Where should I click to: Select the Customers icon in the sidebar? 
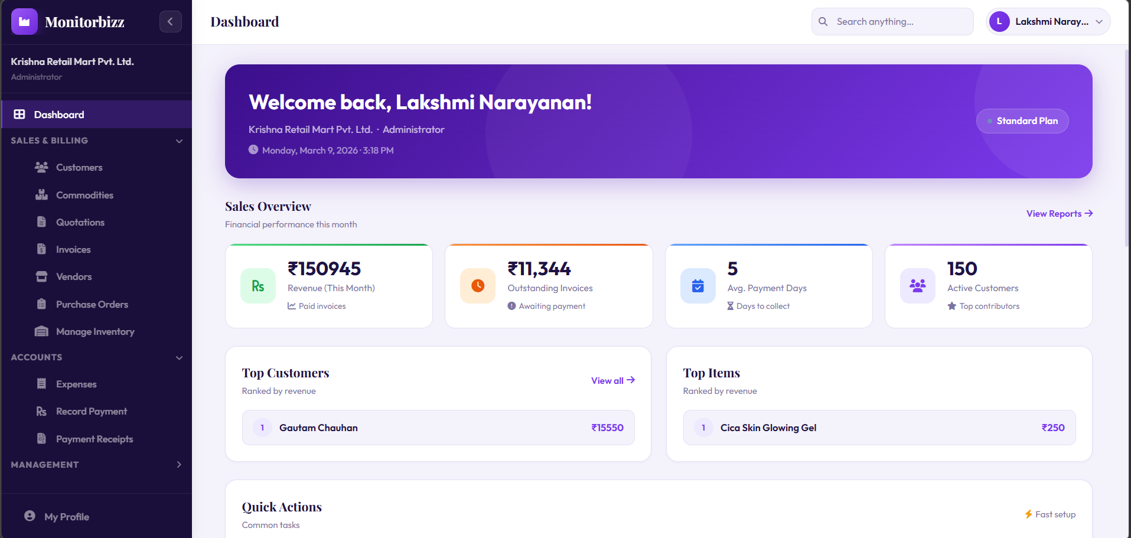point(41,167)
